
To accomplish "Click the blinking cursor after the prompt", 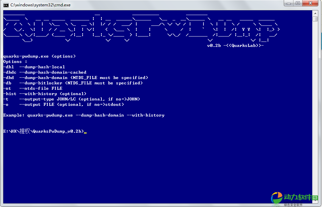I will point(85,132).
